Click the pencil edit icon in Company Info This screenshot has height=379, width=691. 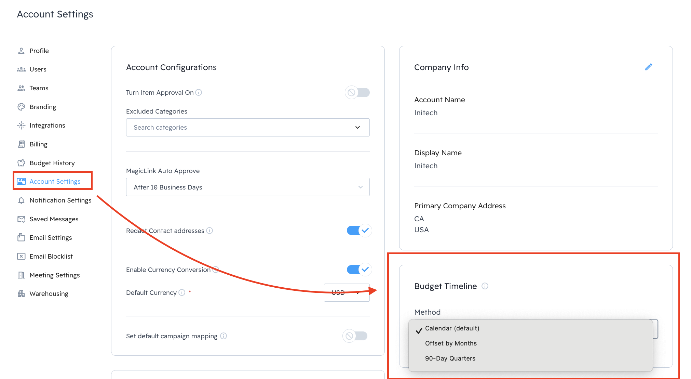pyautogui.click(x=648, y=67)
